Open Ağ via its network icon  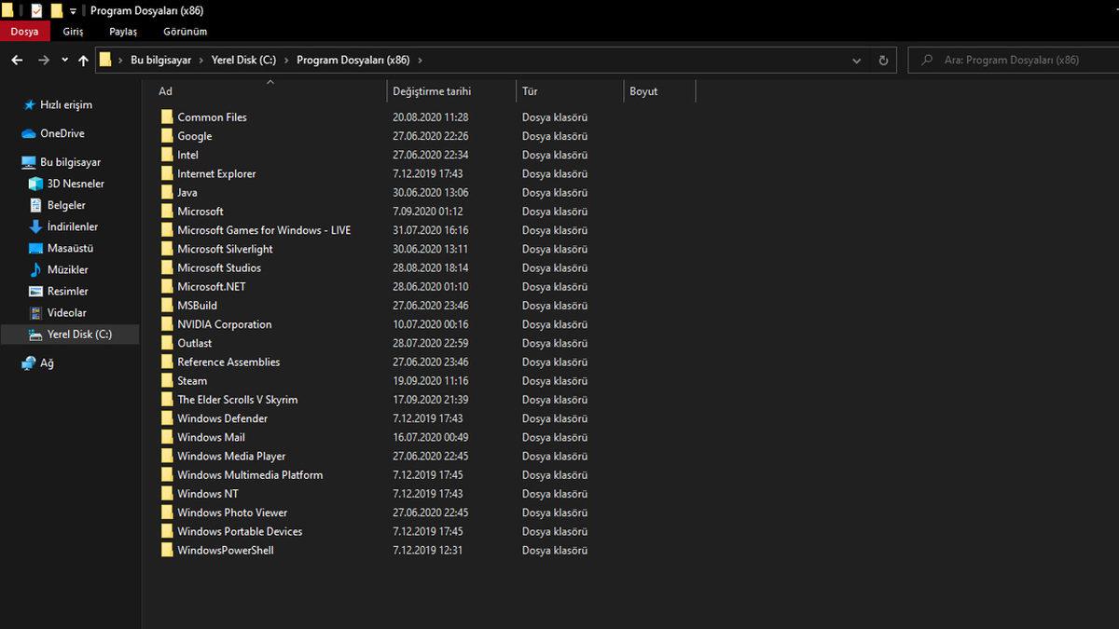[28, 362]
